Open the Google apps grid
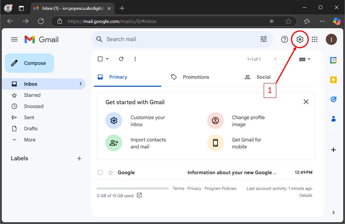Viewport: 345px width, 224px height. coord(314,39)
